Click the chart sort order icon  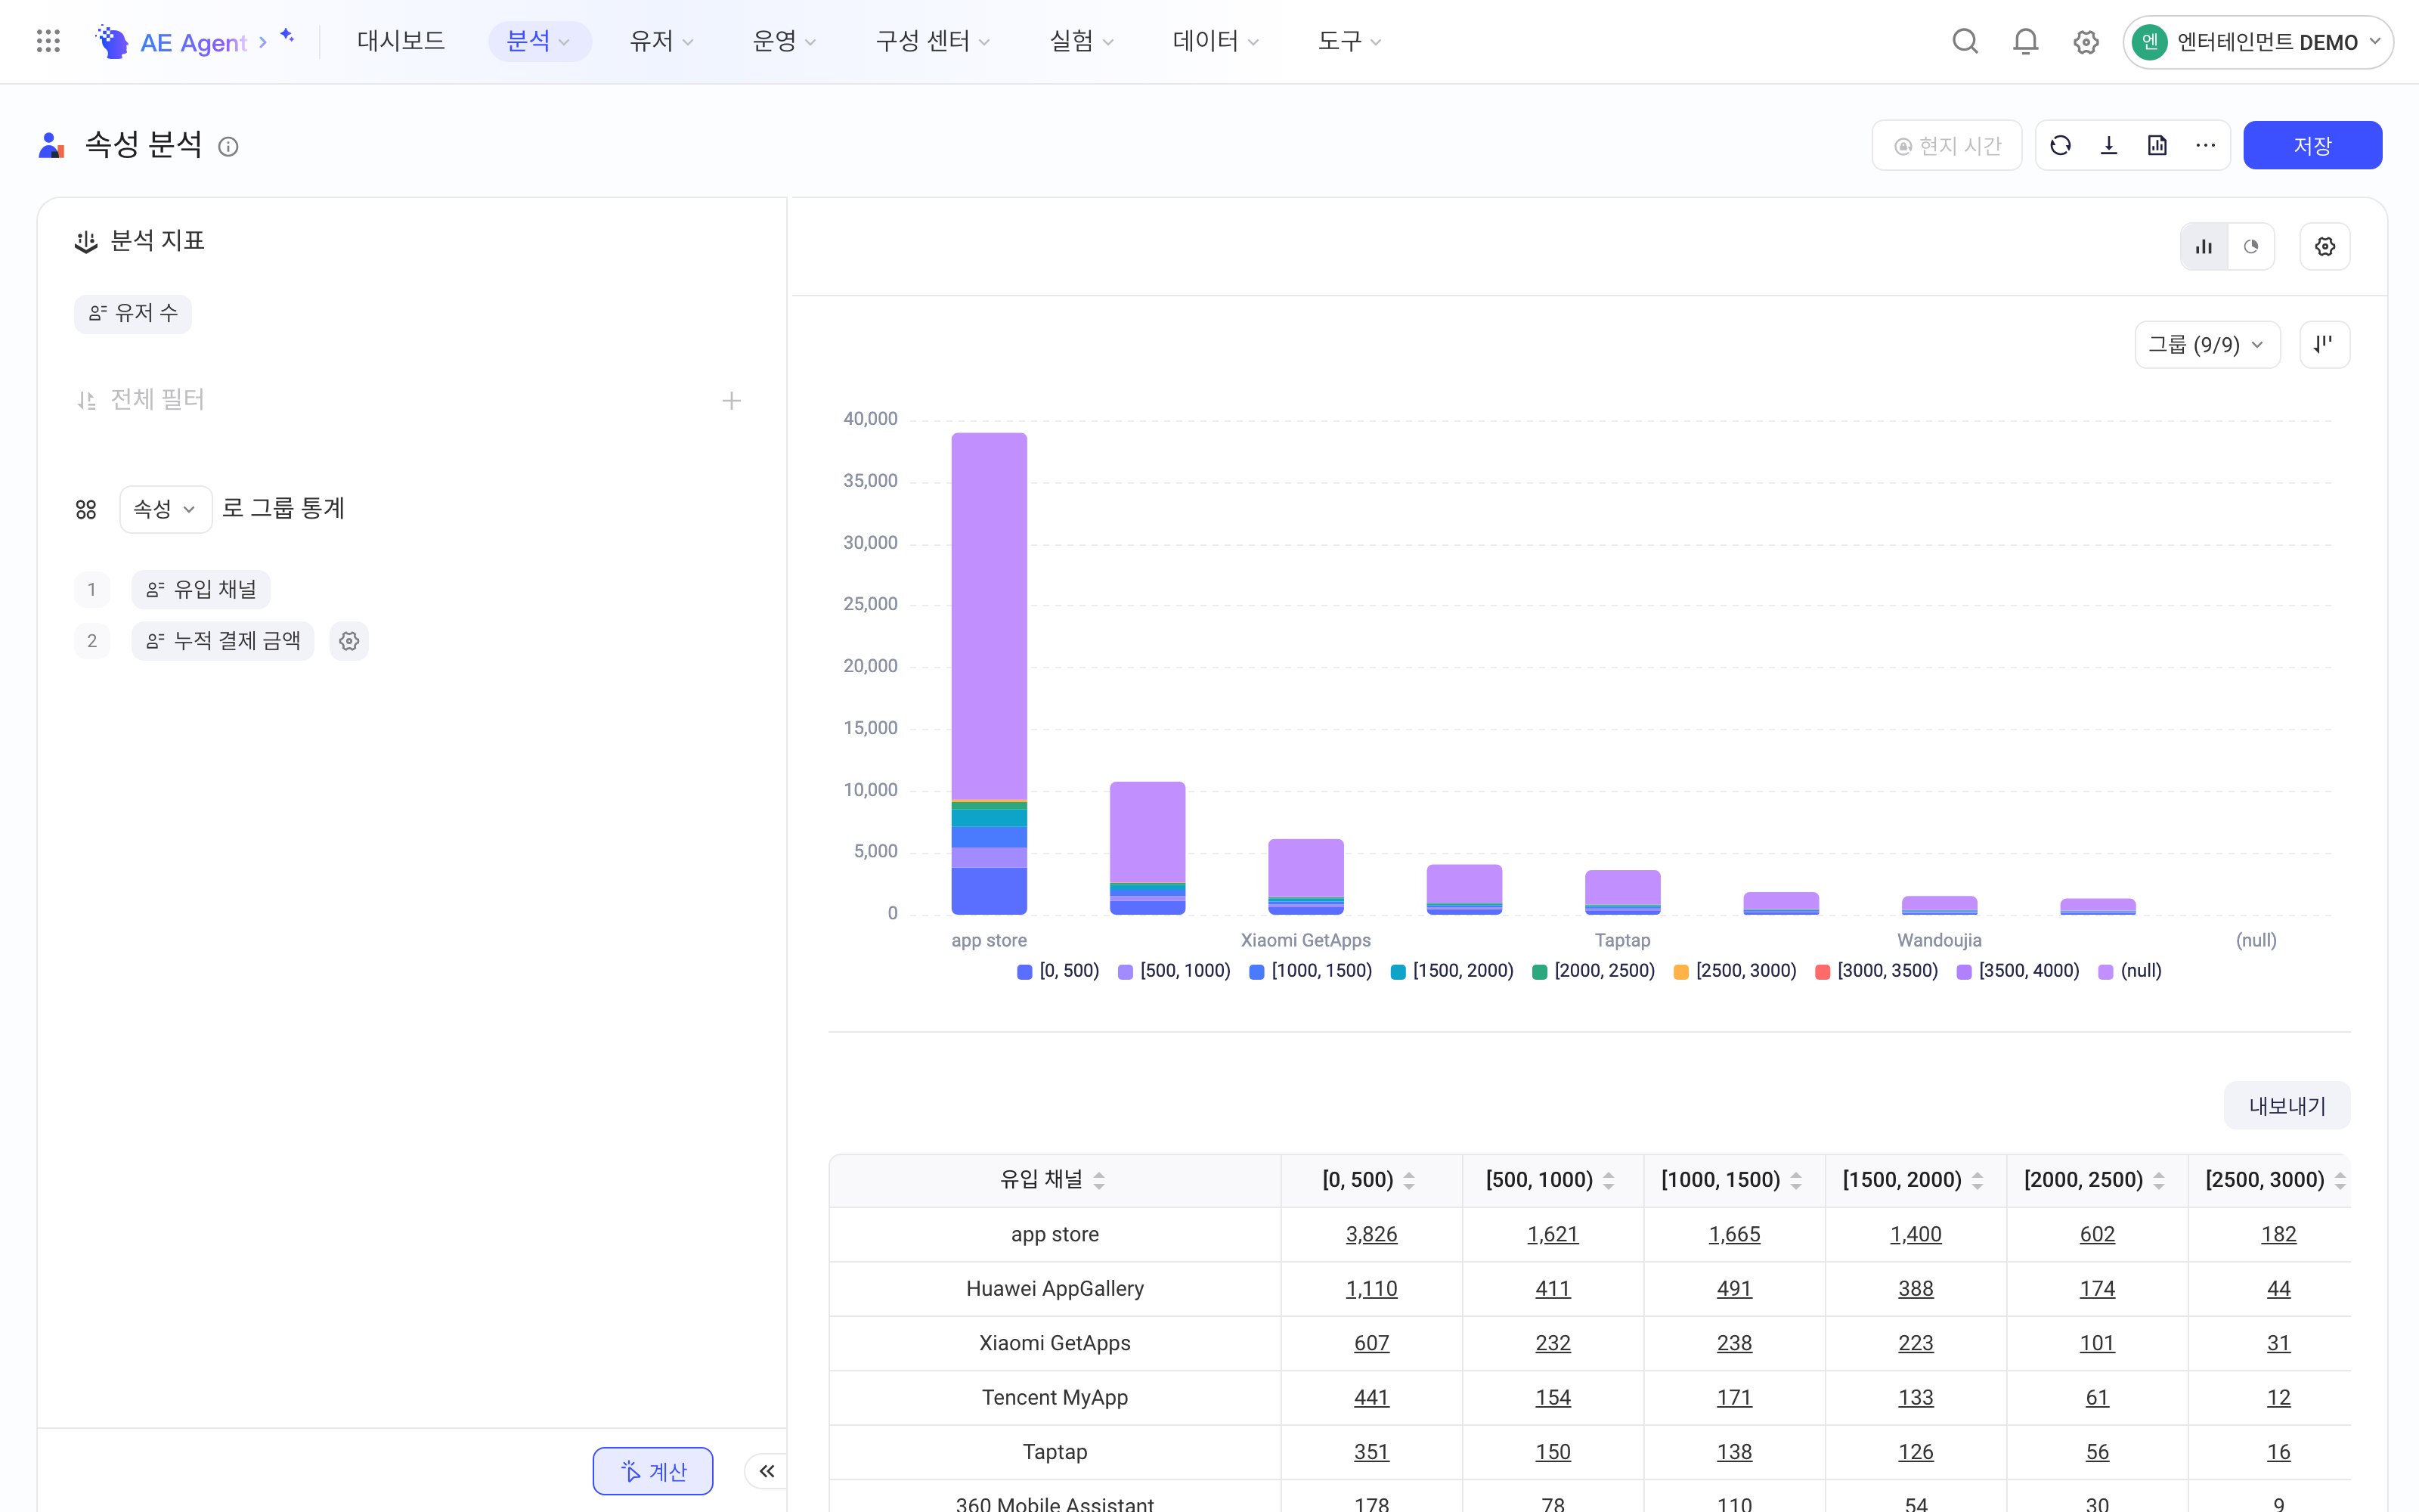tap(2325, 345)
